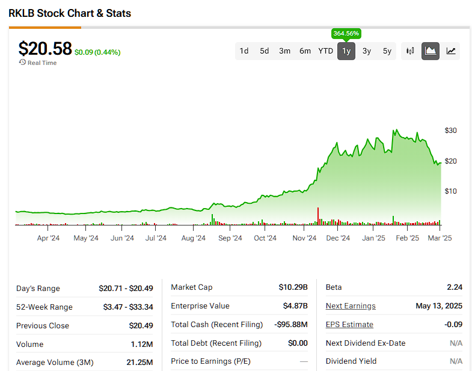Select the 5d time range
The width and height of the screenshot is (472, 371).
point(265,51)
